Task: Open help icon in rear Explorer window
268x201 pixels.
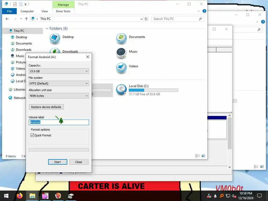Action: (x=263, y=22)
